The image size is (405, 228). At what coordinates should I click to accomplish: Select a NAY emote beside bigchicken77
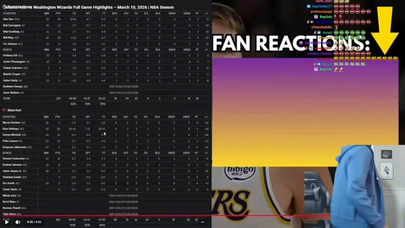pyautogui.click(x=336, y=6)
